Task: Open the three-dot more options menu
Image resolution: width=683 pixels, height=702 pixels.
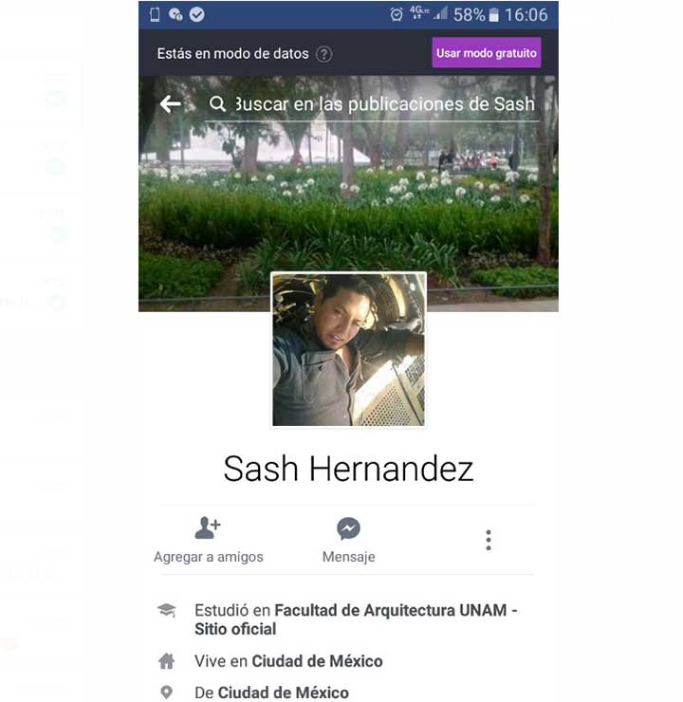Action: (489, 540)
